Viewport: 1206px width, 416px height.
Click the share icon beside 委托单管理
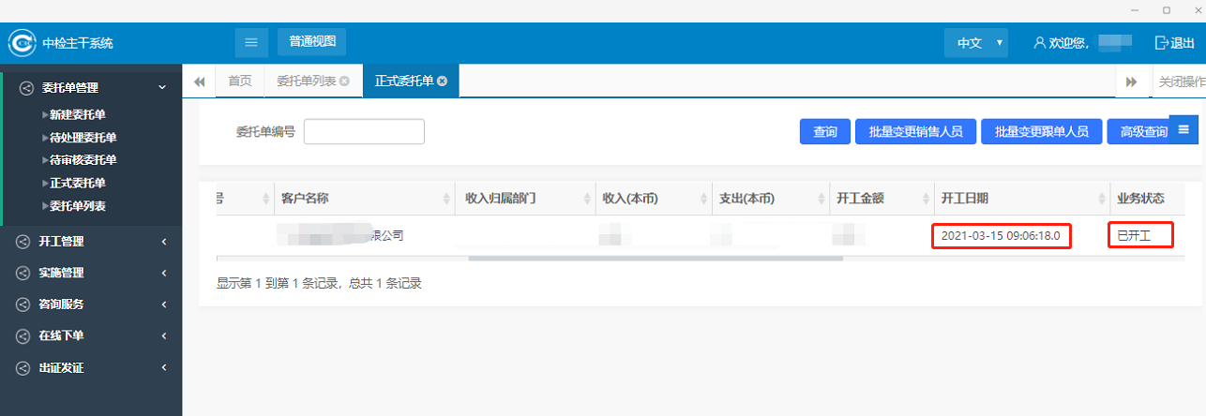point(25,88)
